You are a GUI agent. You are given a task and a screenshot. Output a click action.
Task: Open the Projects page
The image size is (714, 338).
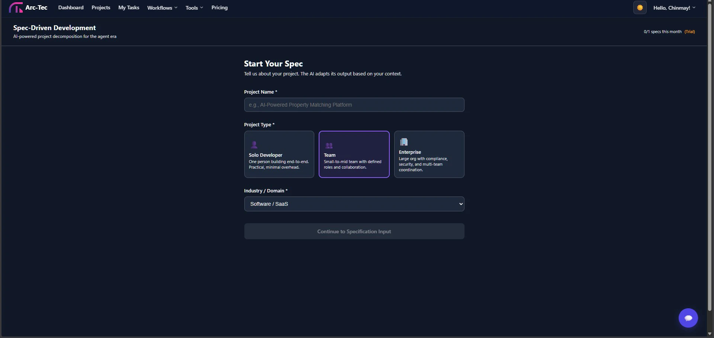tap(101, 7)
